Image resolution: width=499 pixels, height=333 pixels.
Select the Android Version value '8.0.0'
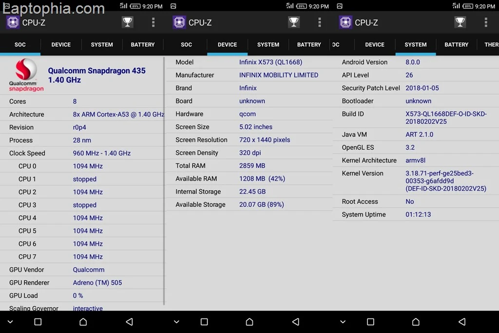[x=412, y=62]
